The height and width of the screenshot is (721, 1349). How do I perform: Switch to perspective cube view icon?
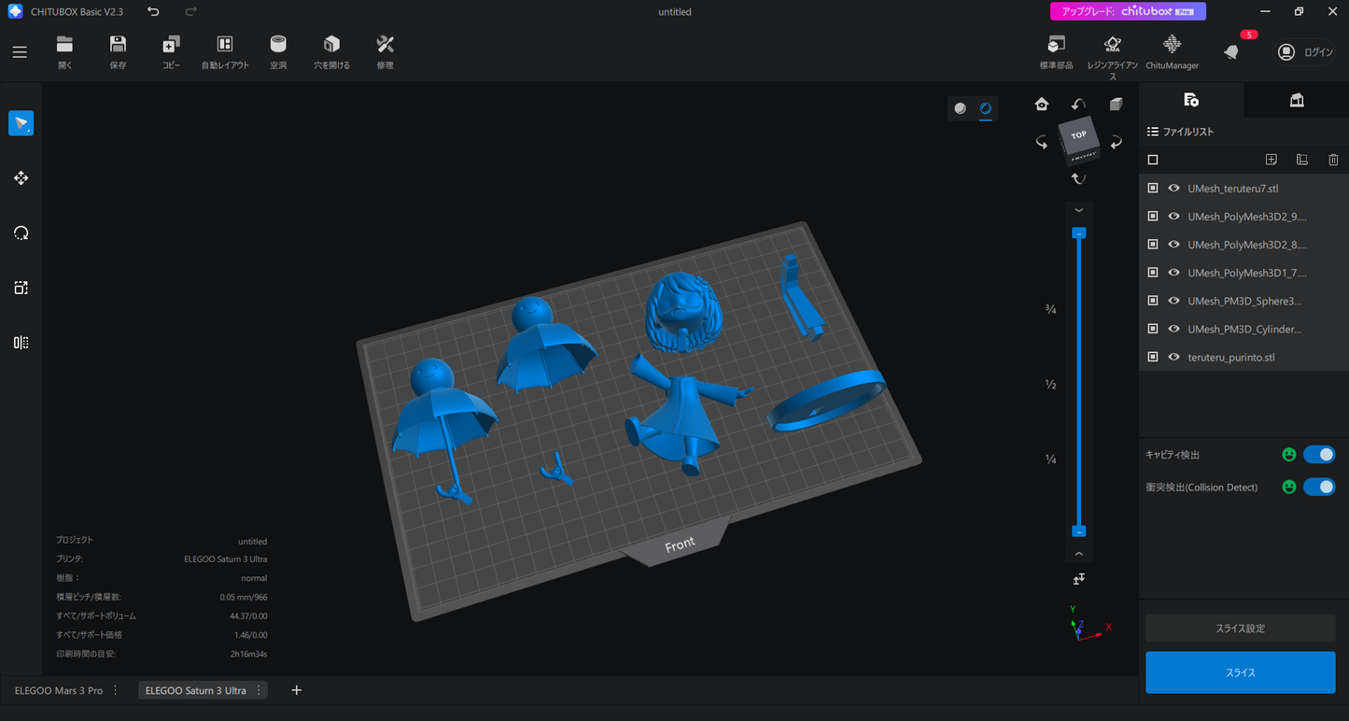tap(1116, 104)
